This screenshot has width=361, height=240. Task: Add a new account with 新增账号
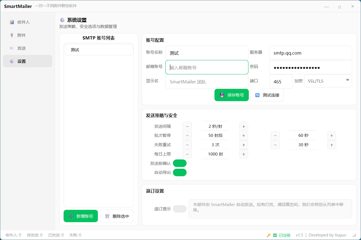coord(81,216)
